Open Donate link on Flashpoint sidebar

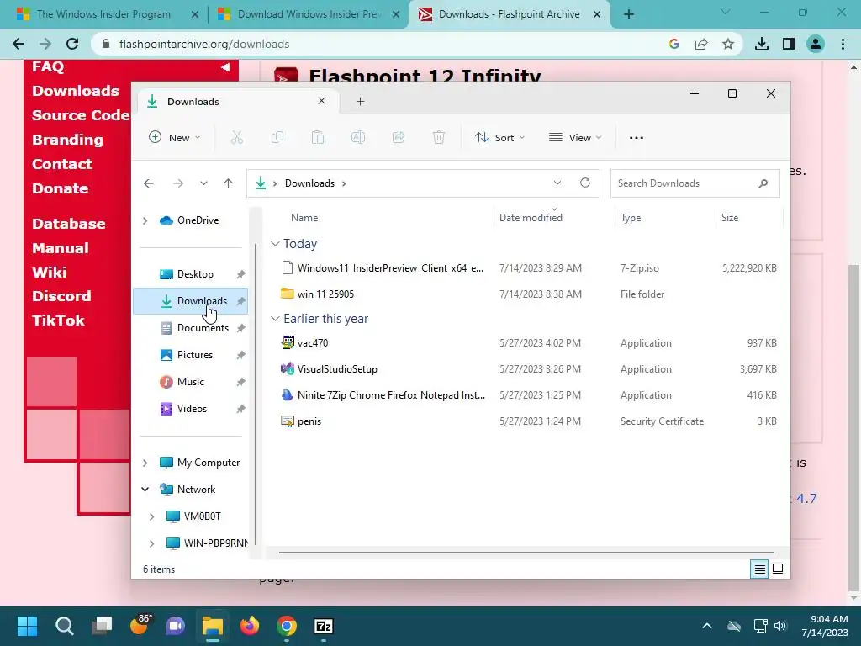(60, 188)
